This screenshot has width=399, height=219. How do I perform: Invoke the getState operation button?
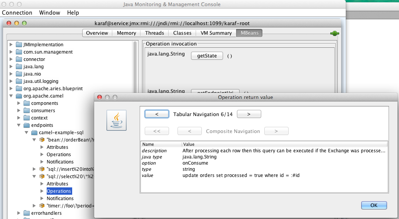(x=207, y=56)
